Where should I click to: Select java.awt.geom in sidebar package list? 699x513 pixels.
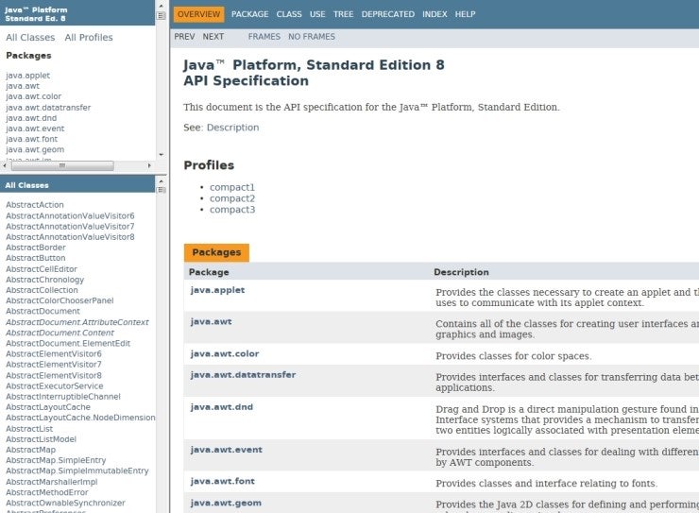point(35,150)
